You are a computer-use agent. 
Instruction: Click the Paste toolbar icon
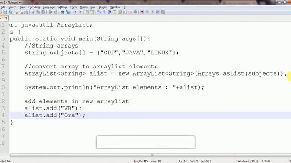pos(43,12)
